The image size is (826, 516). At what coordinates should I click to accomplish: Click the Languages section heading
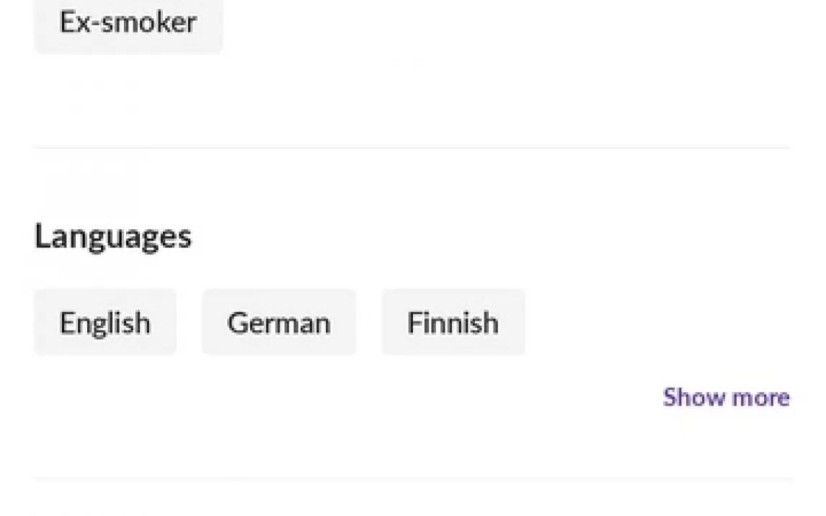(113, 237)
